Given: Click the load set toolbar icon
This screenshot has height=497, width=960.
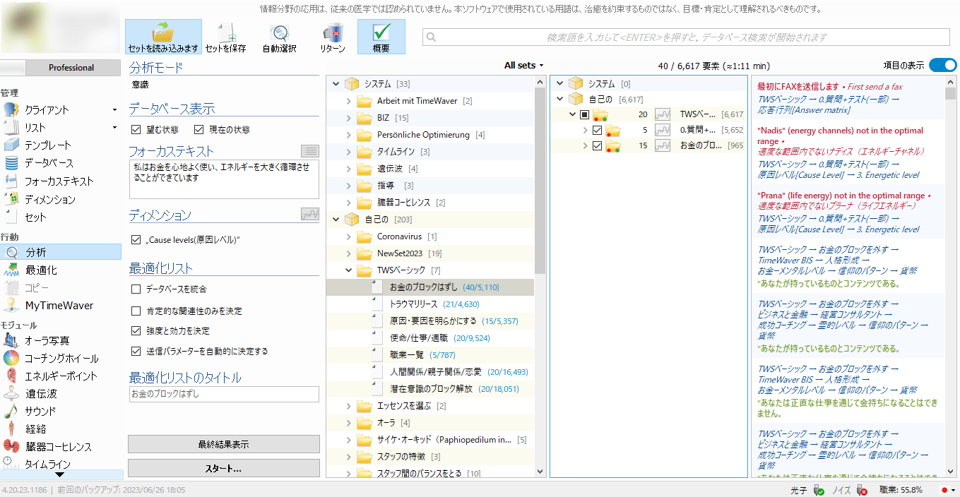Looking at the screenshot, I should pos(163,37).
